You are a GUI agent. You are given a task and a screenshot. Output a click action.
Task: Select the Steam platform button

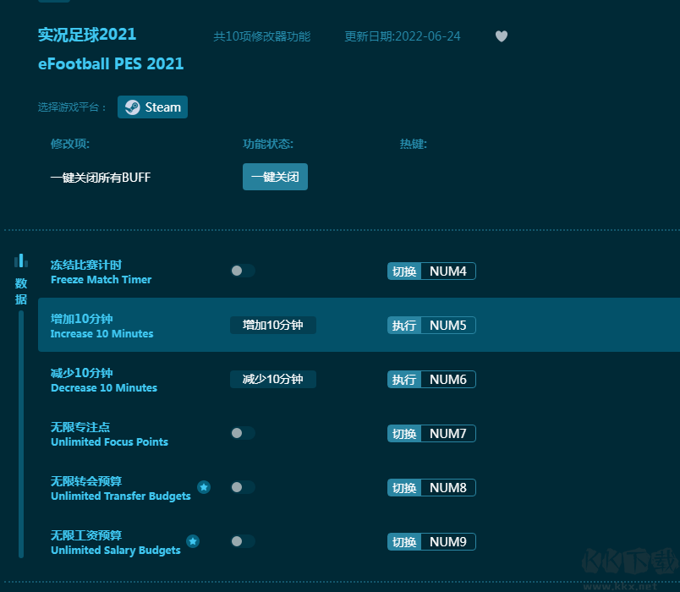click(153, 107)
